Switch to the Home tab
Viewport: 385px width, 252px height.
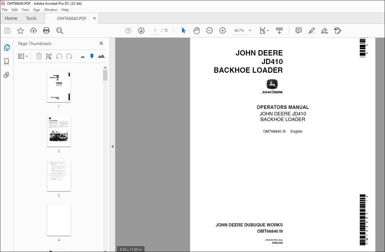click(x=11, y=18)
